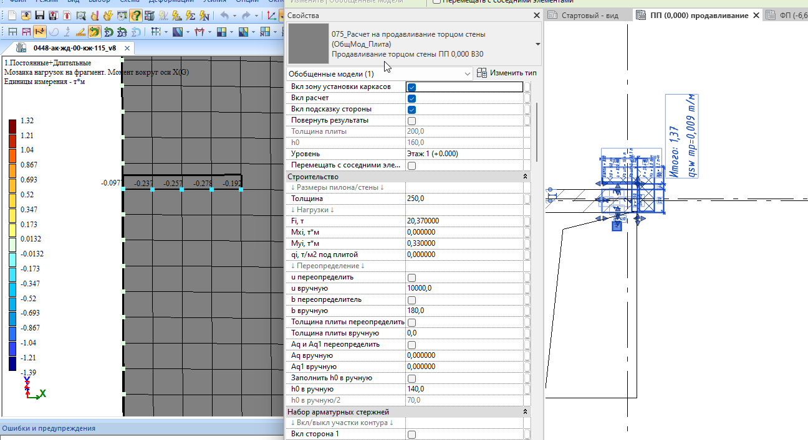Click the new document icon
808x440 pixels.
click(12, 15)
